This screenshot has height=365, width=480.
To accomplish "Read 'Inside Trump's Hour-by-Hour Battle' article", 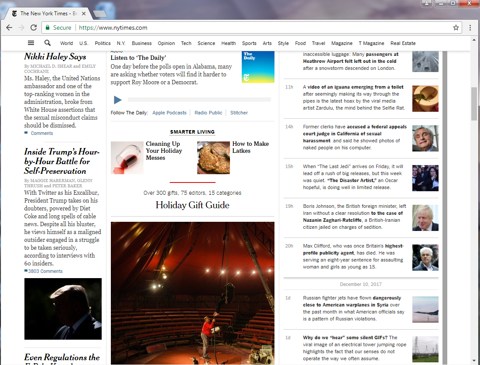I will [62, 161].
